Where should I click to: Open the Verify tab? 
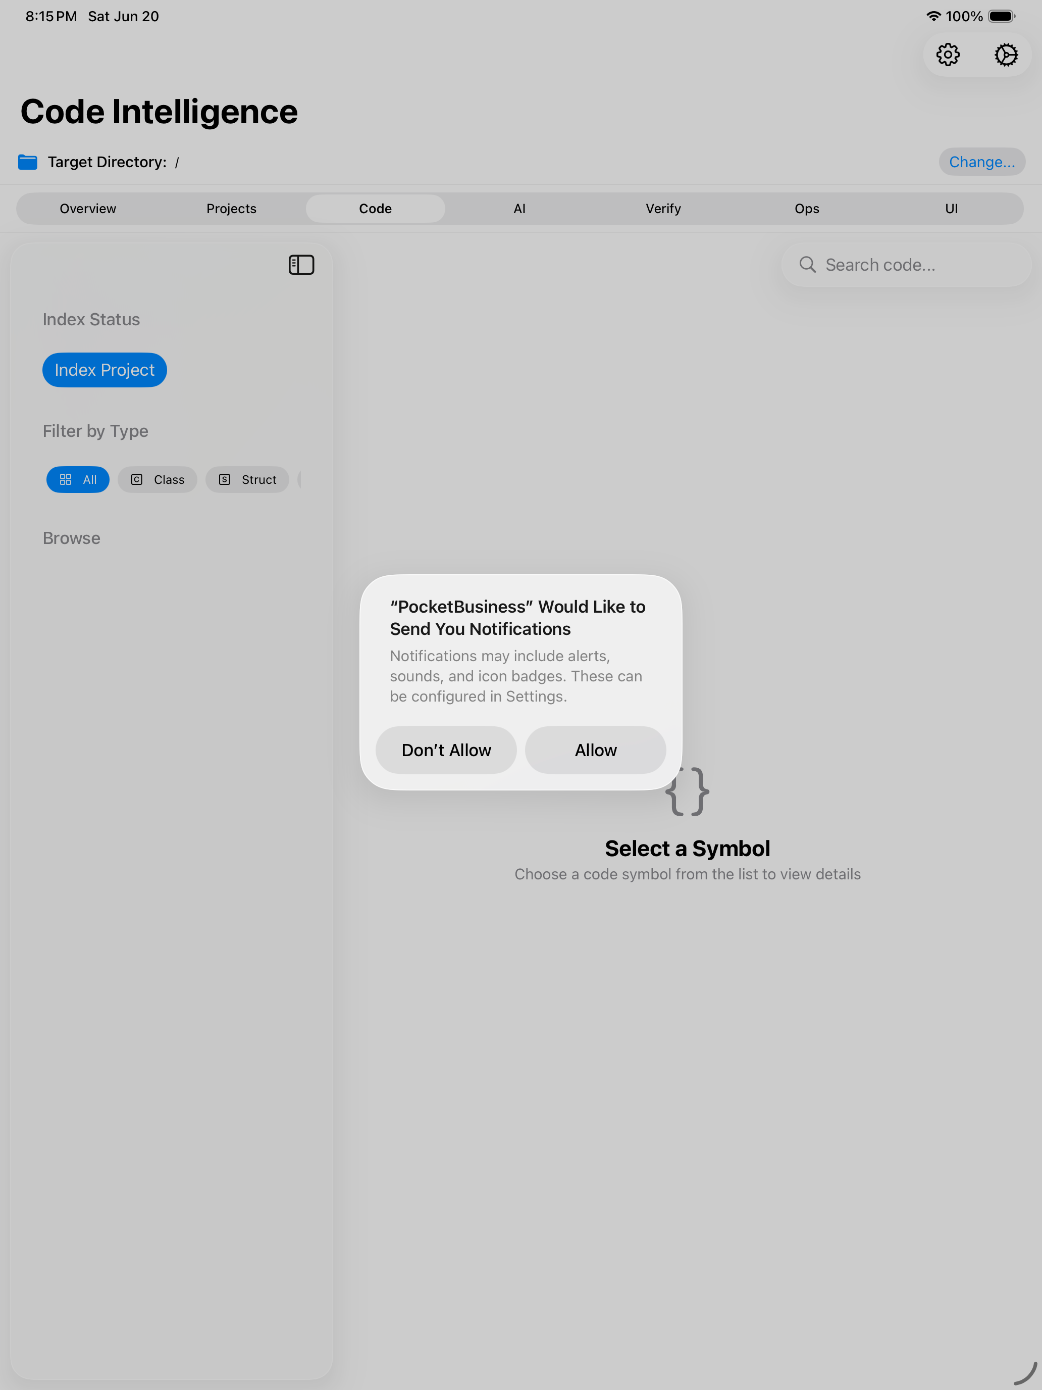coord(663,209)
